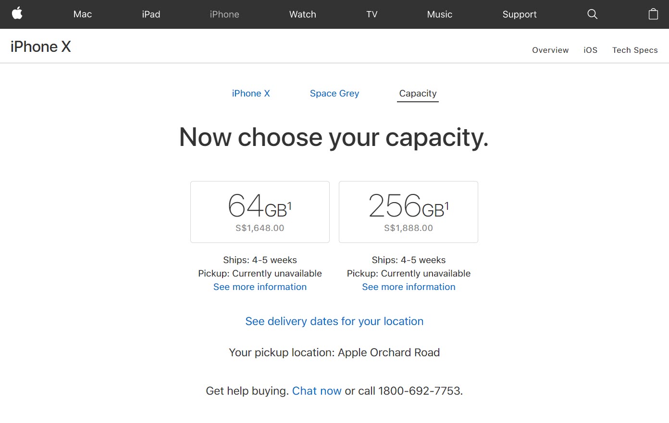Screen dimensions: 669x423
Task: Open the TV menu item
Action: pos(372,14)
